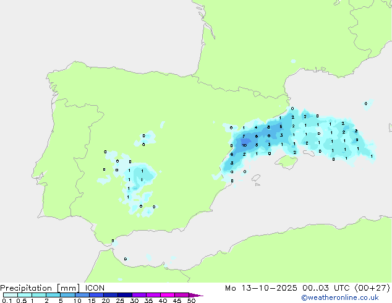Pick the palest swatch between 0.1 and 0.5
The height and width of the screenshot is (303, 392).
[11, 295]
